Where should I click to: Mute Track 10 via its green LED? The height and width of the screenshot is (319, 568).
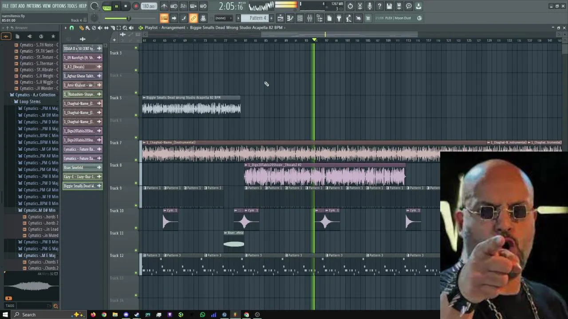(x=136, y=228)
